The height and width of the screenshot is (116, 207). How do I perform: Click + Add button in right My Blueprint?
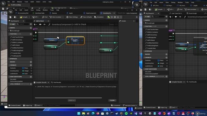147,16
